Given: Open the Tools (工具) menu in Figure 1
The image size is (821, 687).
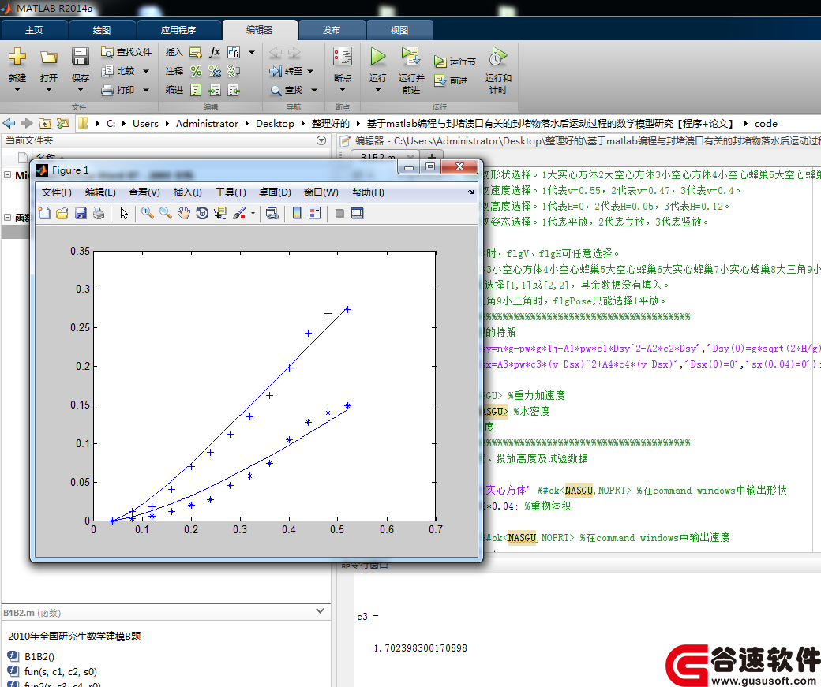Looking at the screenshot, I should [231, 192].
